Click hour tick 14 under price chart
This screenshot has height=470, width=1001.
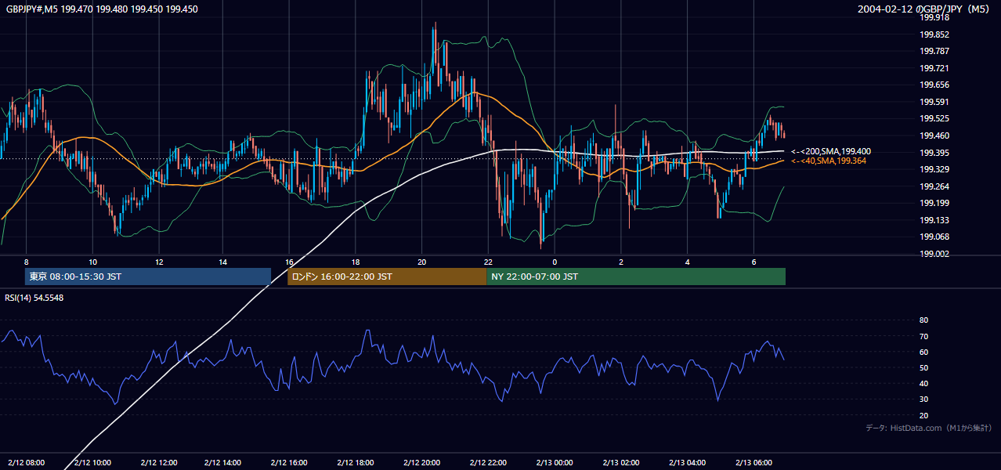tap(224, 262)
